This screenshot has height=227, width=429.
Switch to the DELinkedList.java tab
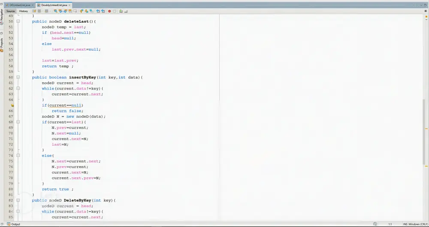tap(20, 5)
